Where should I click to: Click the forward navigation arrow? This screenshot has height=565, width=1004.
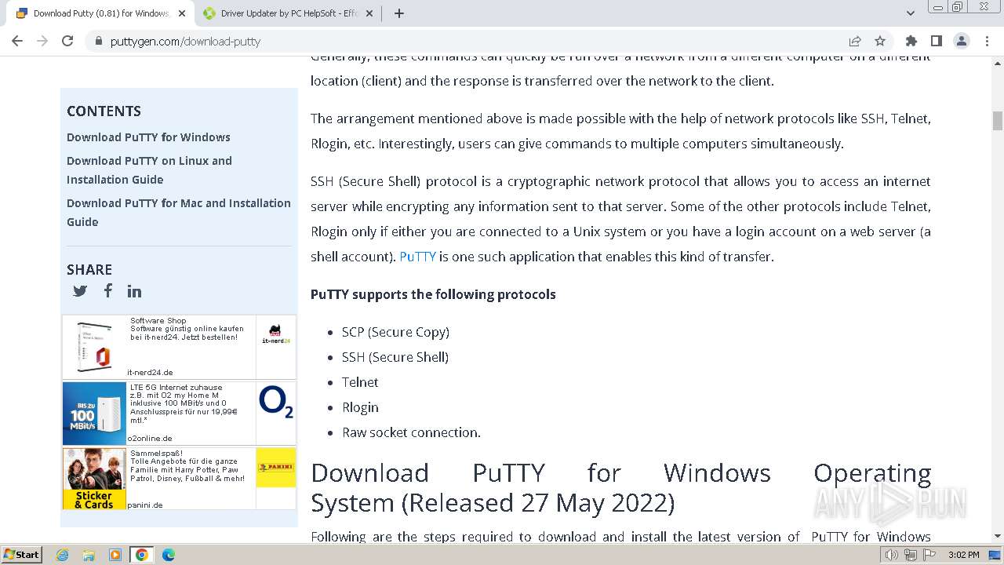point(42,41)
